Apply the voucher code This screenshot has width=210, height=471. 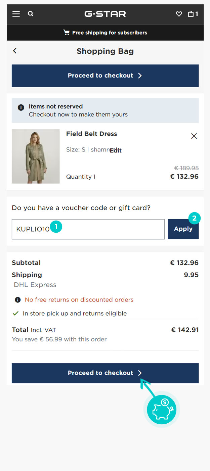[x=183, y=229]
